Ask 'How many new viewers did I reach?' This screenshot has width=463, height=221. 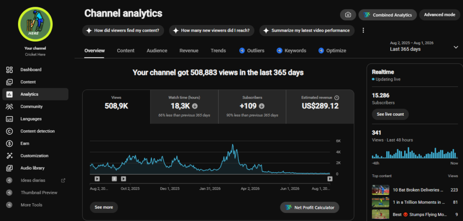[212, 30]
